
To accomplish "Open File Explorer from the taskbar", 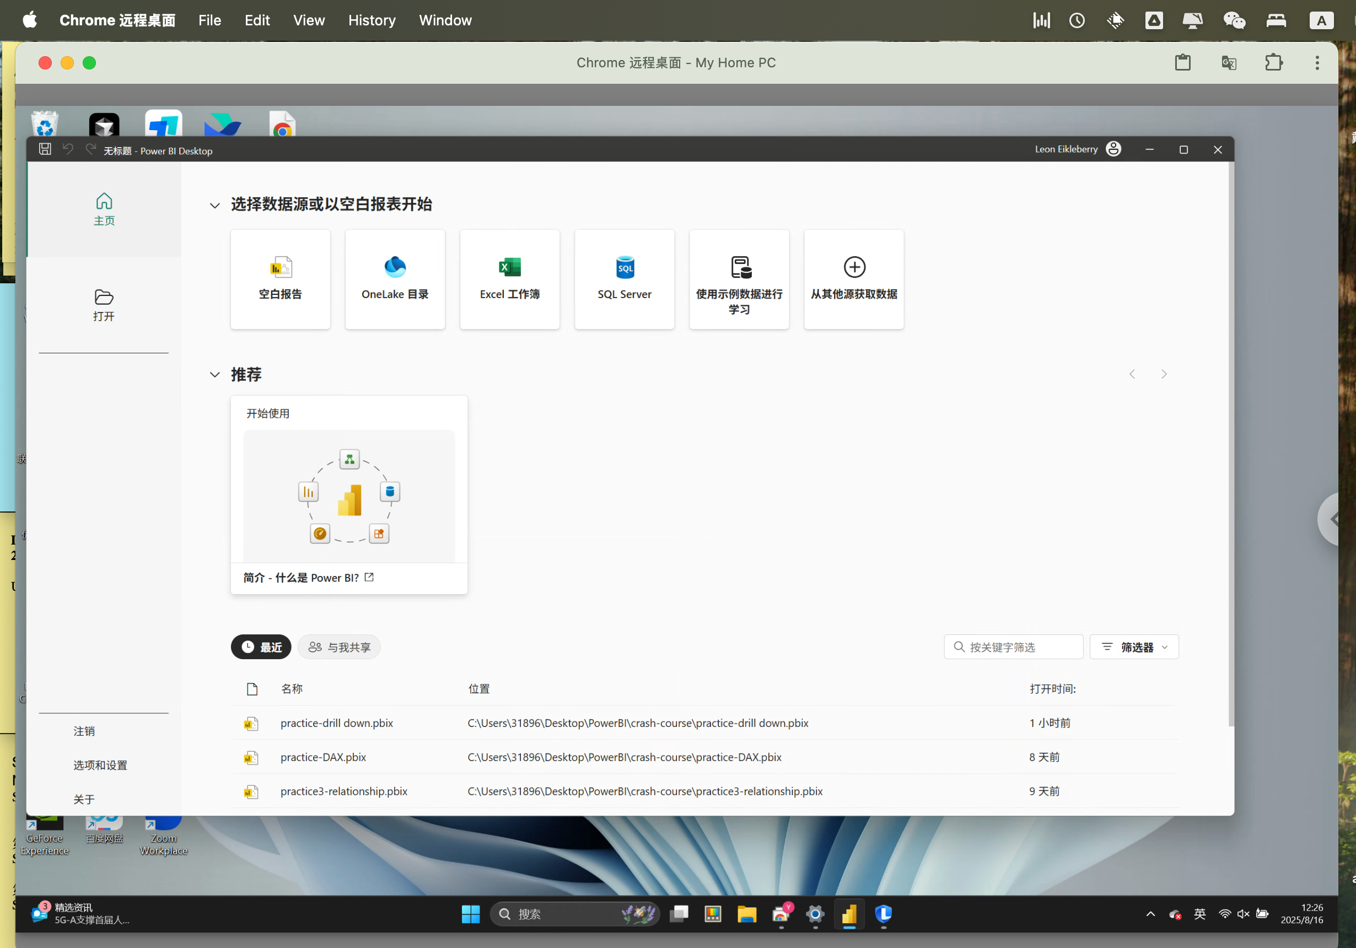I will [x=747, y=914].
